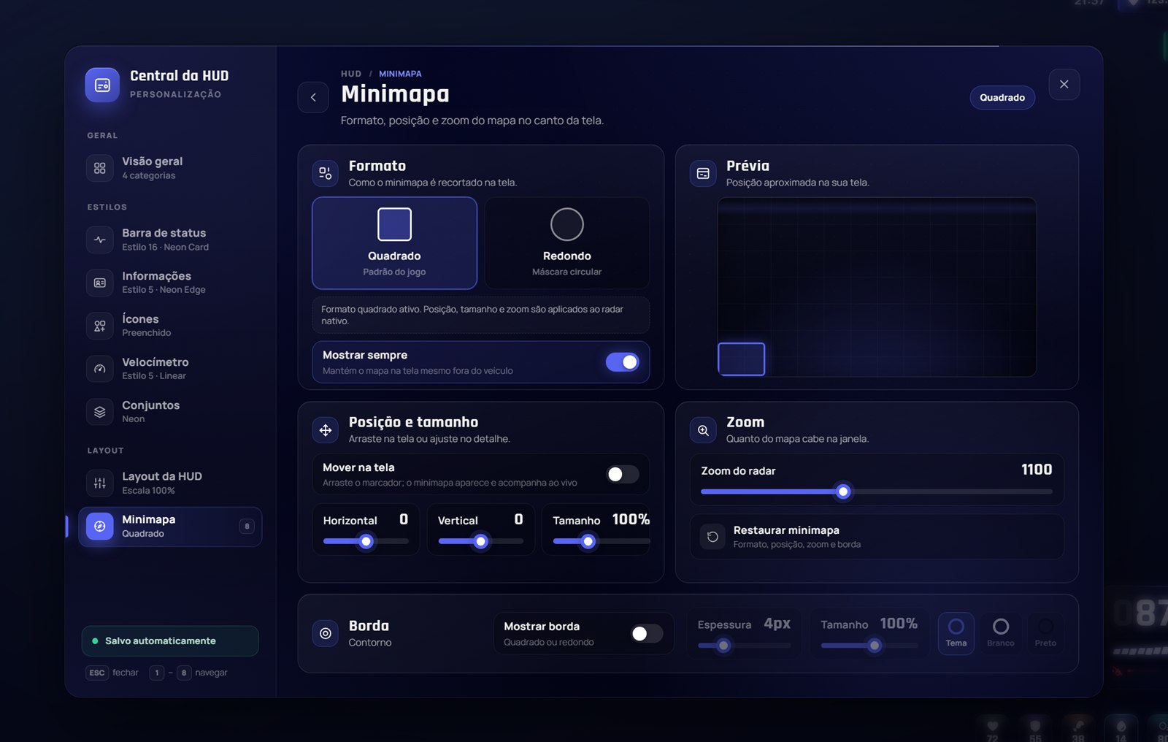Click the Borda Tamanho slider handle

pyautogui.click(x=875, y=646)
